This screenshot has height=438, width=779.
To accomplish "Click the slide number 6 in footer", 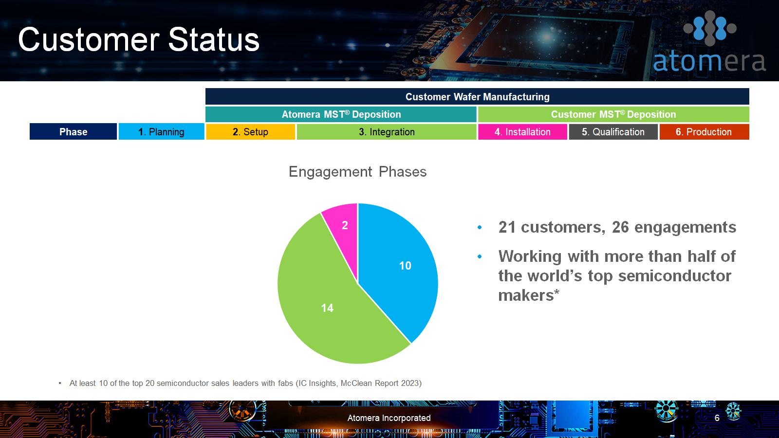I will (717, 418).
